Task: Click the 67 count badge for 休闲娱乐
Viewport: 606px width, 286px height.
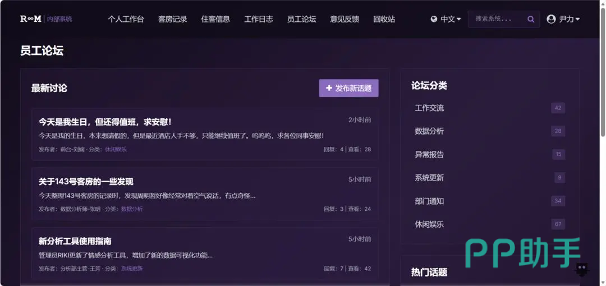Action: point(557,224)
